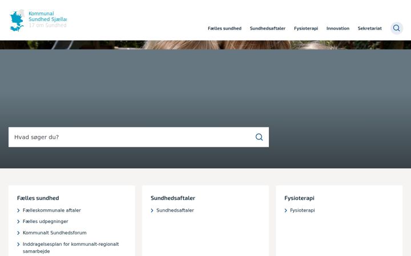Click the Fysioterapi card heading
This screenshot has height=256, width=411.
point(299,198)
